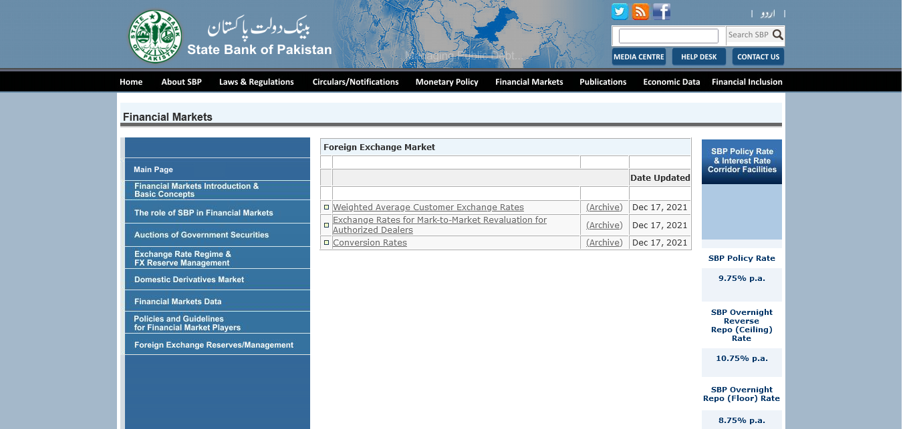913x429 pixels.
Task: Click bullet icon beside Weighted Average rates
Action: click(x=326, y=207)
